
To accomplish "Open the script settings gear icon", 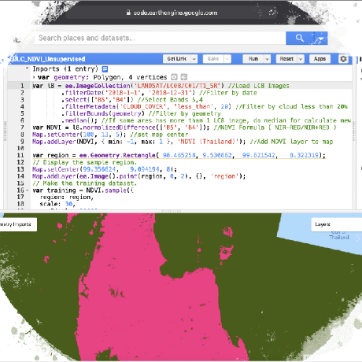I will pyautogui.click(x=343, y=59).
